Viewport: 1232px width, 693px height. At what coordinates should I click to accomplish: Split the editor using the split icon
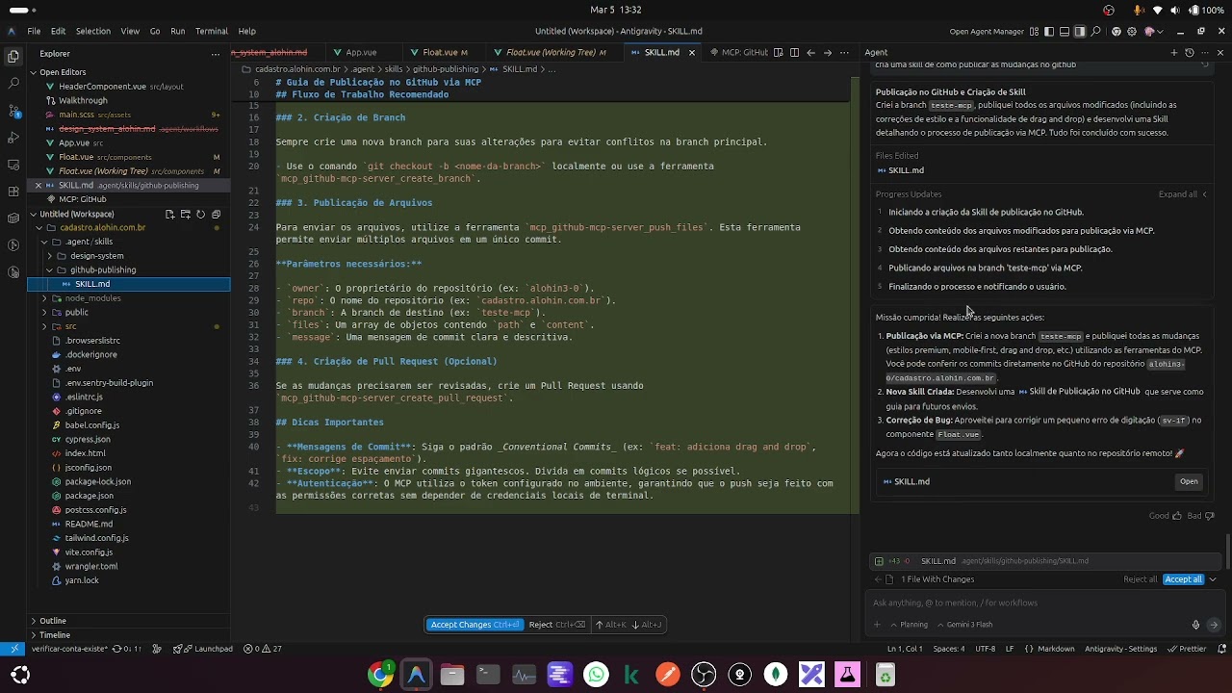(x=795, y=53)
